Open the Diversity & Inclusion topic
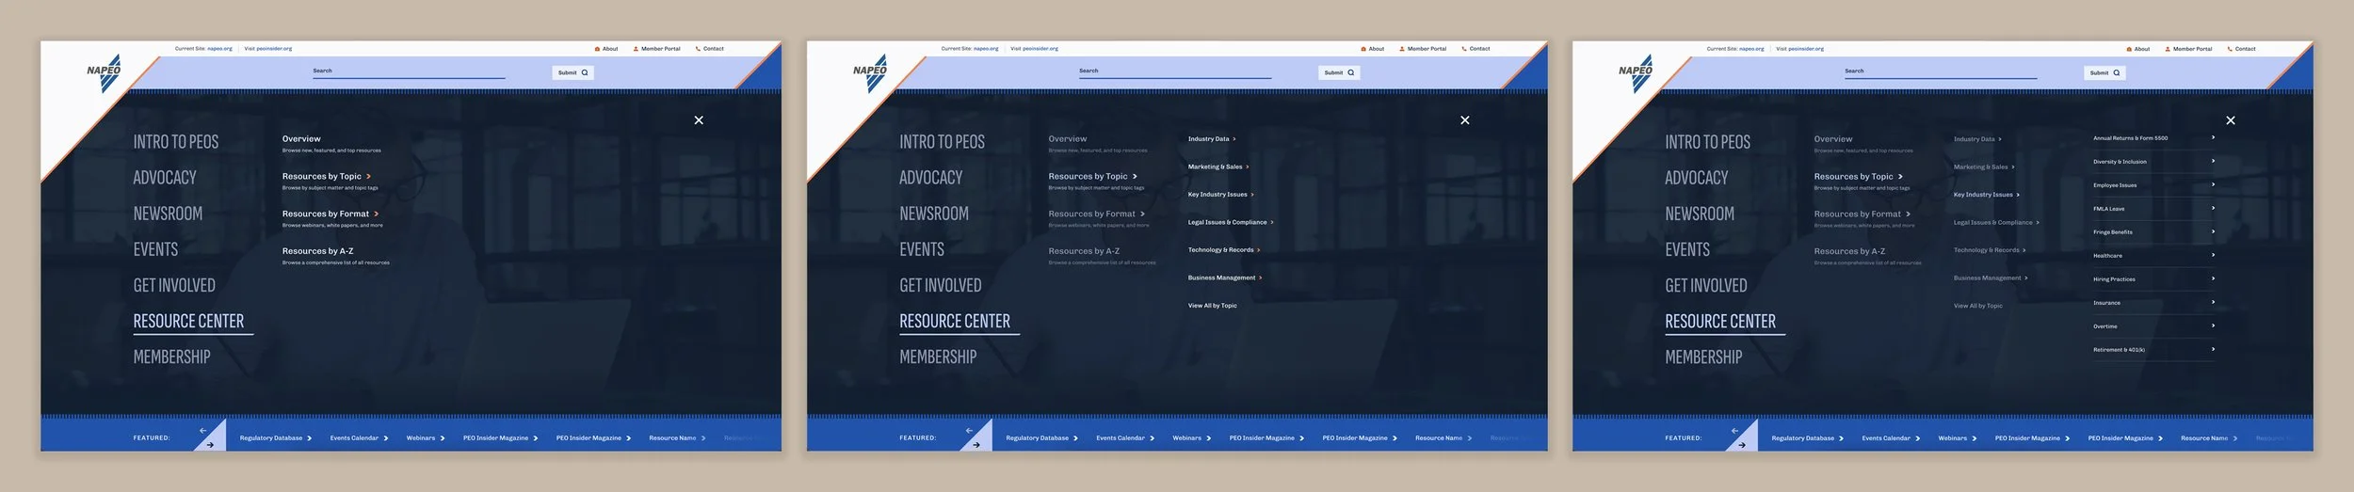Image resolution: width=2354 pixels, height=492 pixels. 2154,162
